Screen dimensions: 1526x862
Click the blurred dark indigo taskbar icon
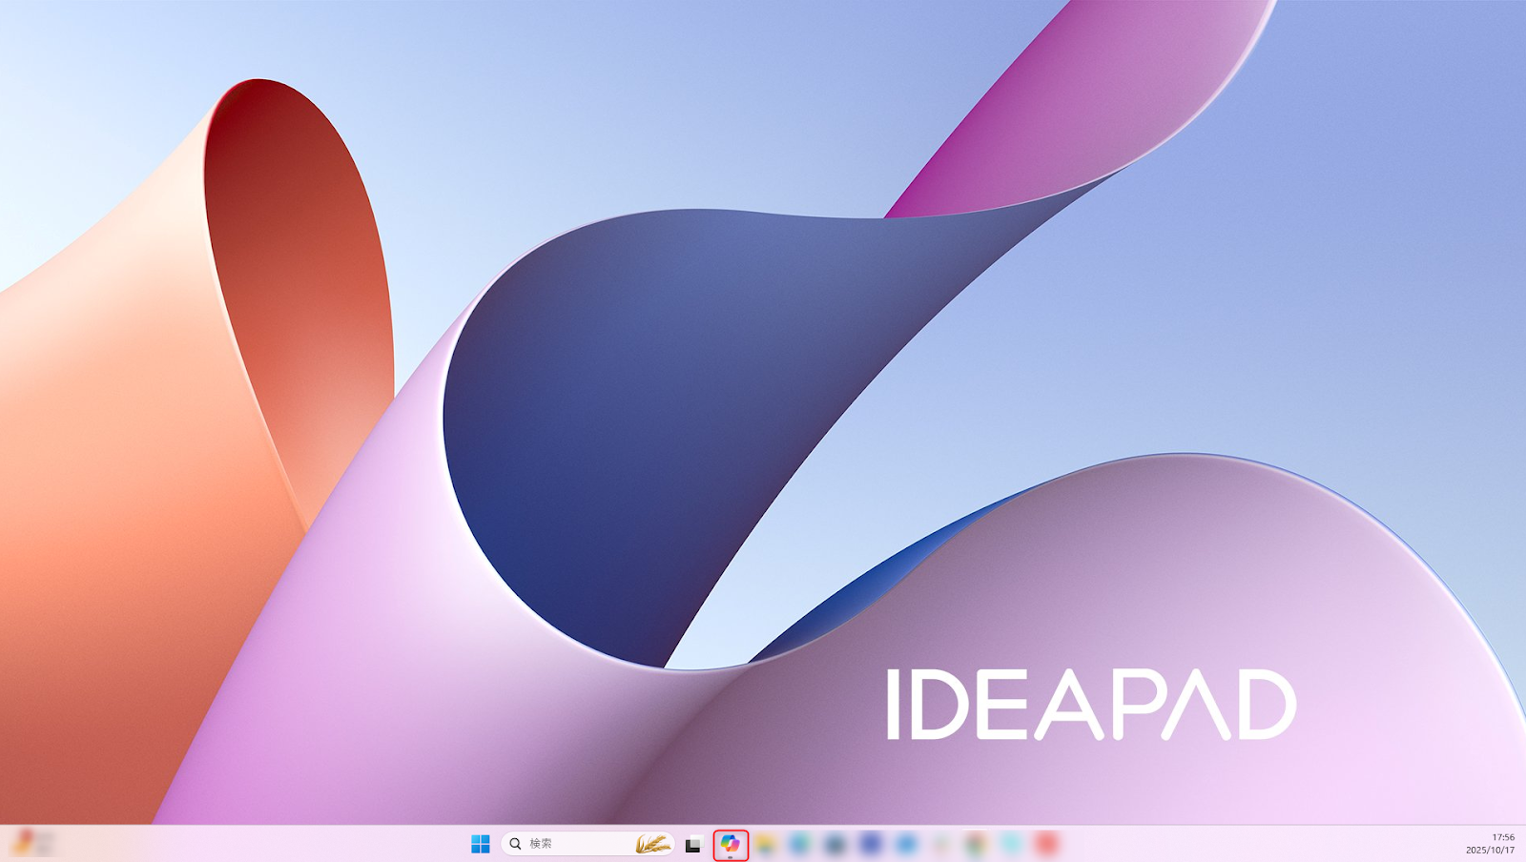(871, 844)
